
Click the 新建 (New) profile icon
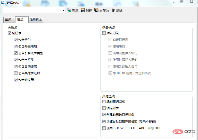[x=69, y=10]
